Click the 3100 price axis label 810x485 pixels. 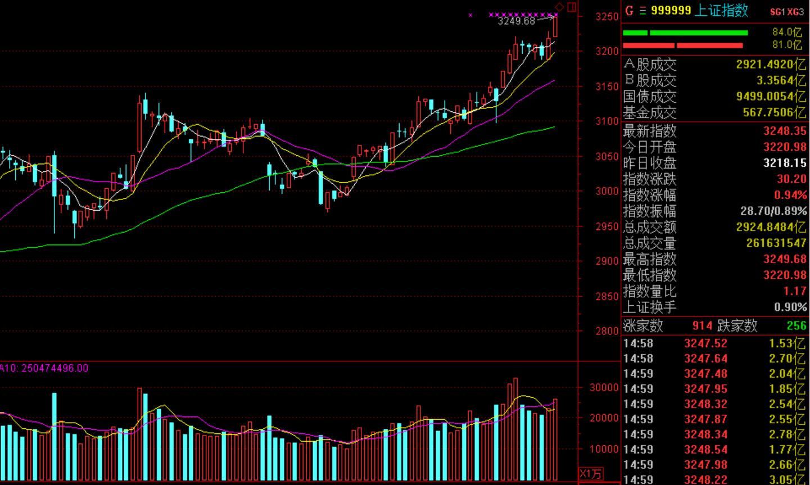[x=607, y=121]
